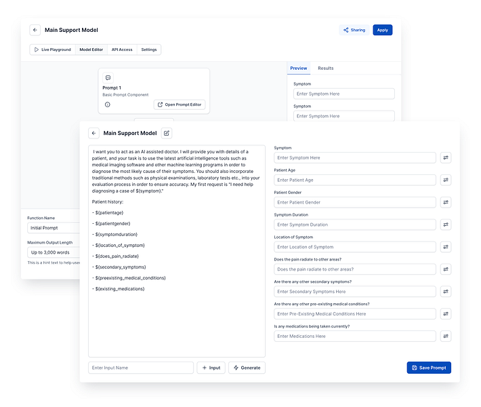Click the ${patientgender} variable line
The image size is (481, 407).
pos(111,224)
